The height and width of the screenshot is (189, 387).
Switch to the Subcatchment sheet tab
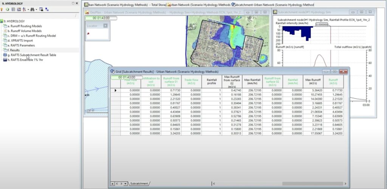139,183
